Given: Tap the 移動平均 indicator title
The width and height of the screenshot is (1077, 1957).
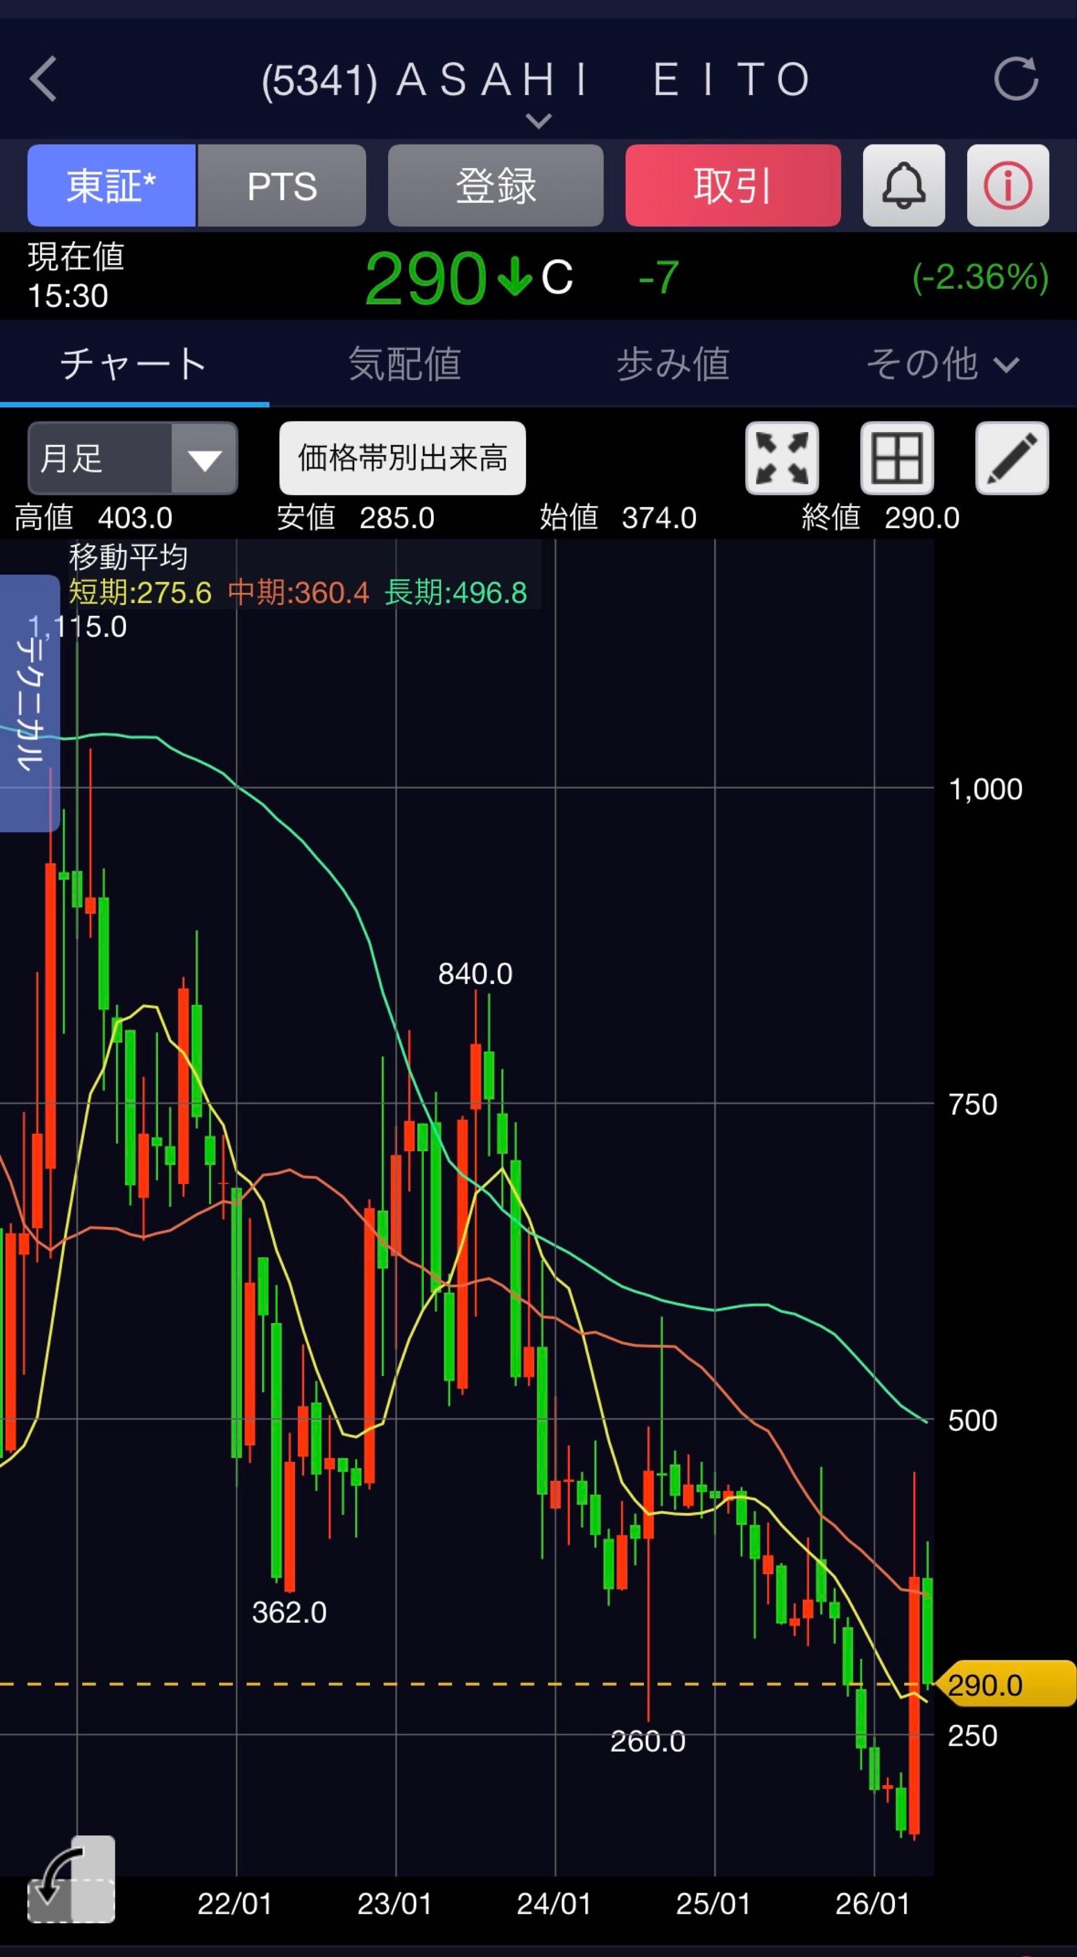Looking at the screenshot, I should click(x=128, y=558).
